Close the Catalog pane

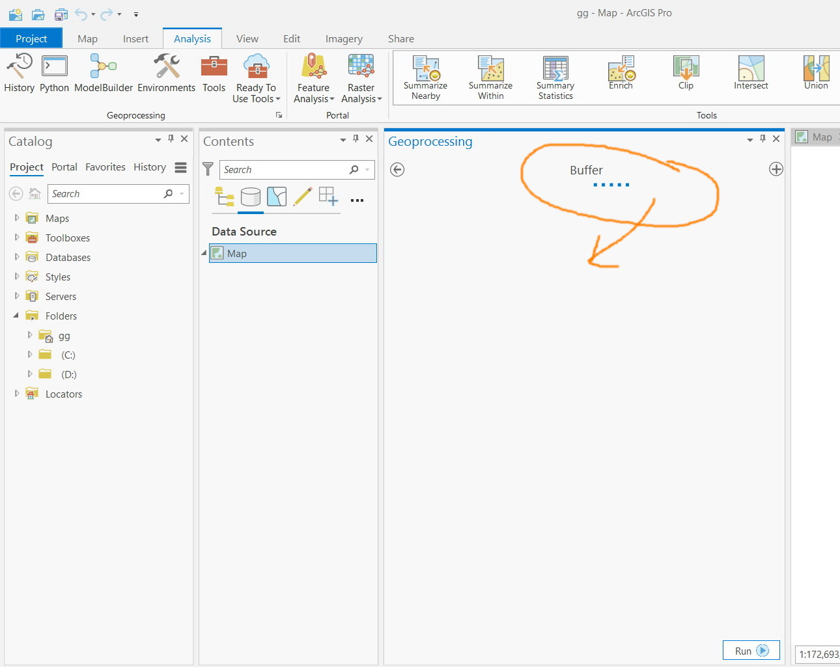click(184, 139)
